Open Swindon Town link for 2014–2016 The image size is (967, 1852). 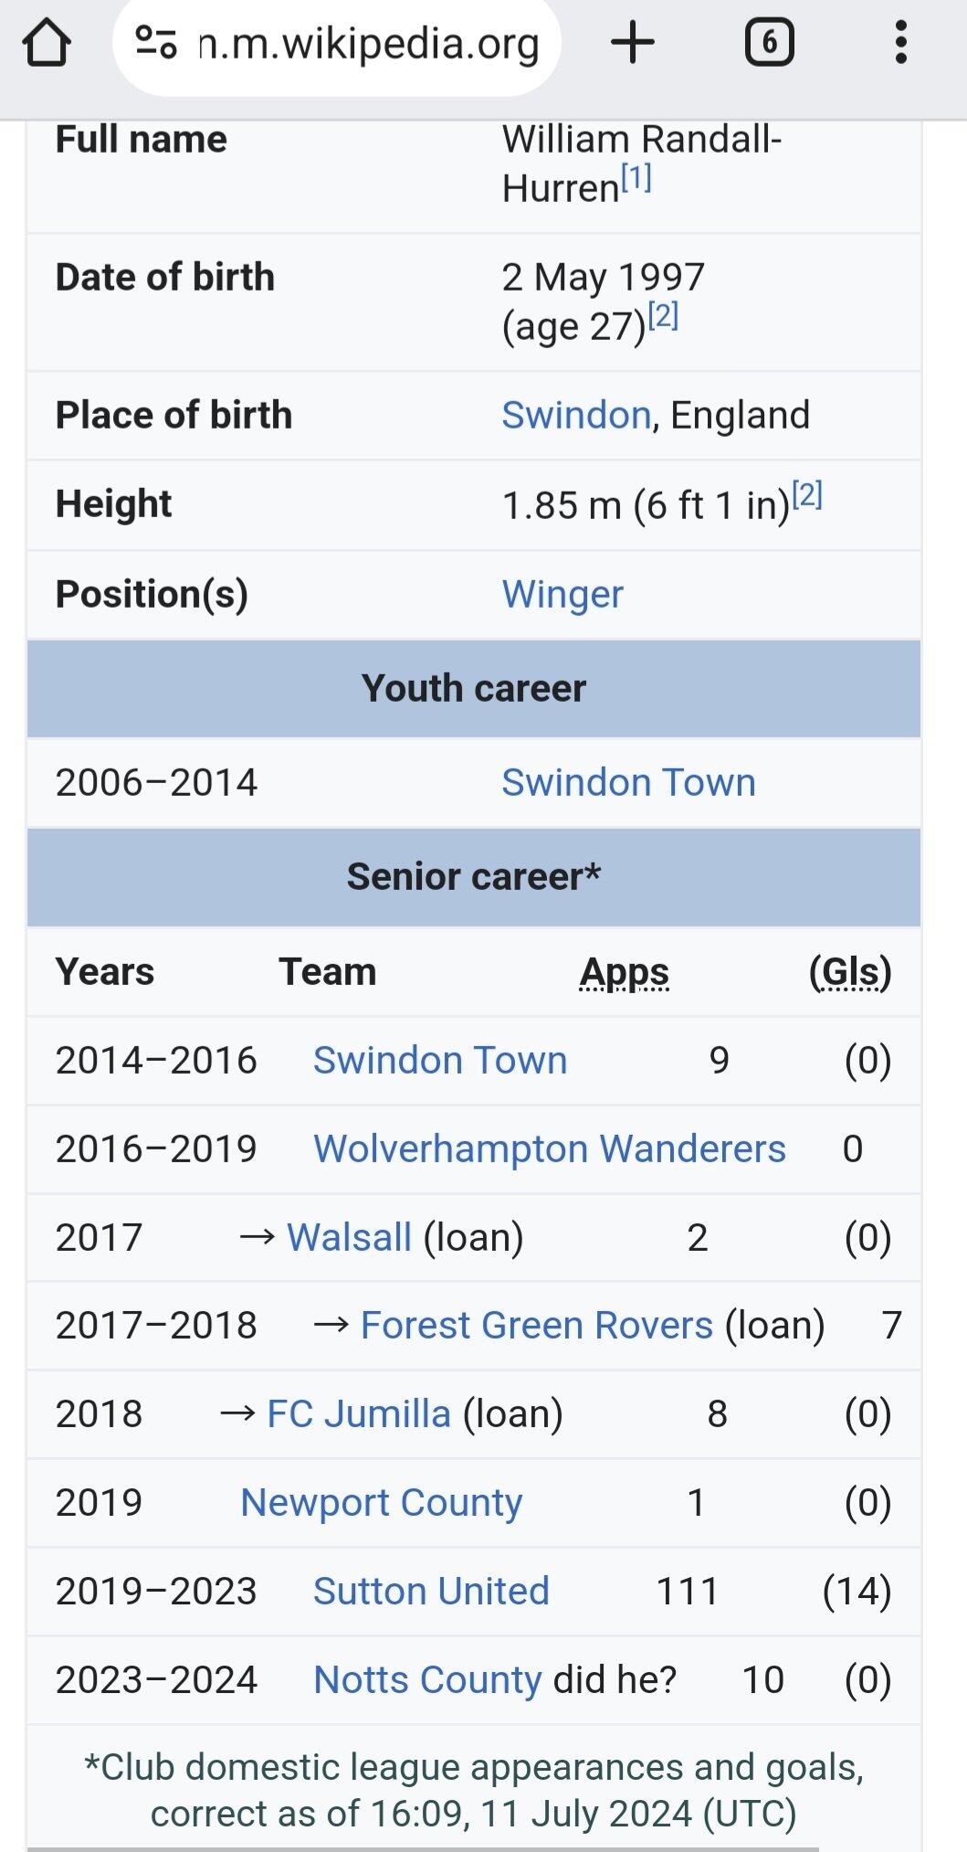click(x=440, y=1061)
